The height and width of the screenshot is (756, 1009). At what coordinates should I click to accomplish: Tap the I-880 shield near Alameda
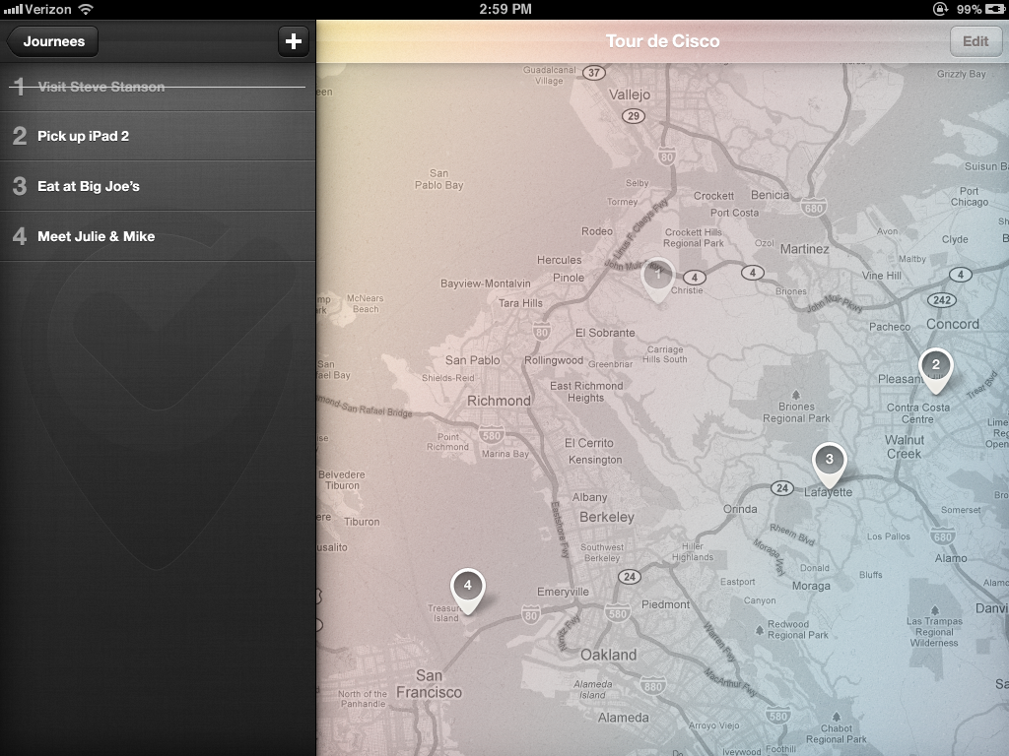point(652,686)
